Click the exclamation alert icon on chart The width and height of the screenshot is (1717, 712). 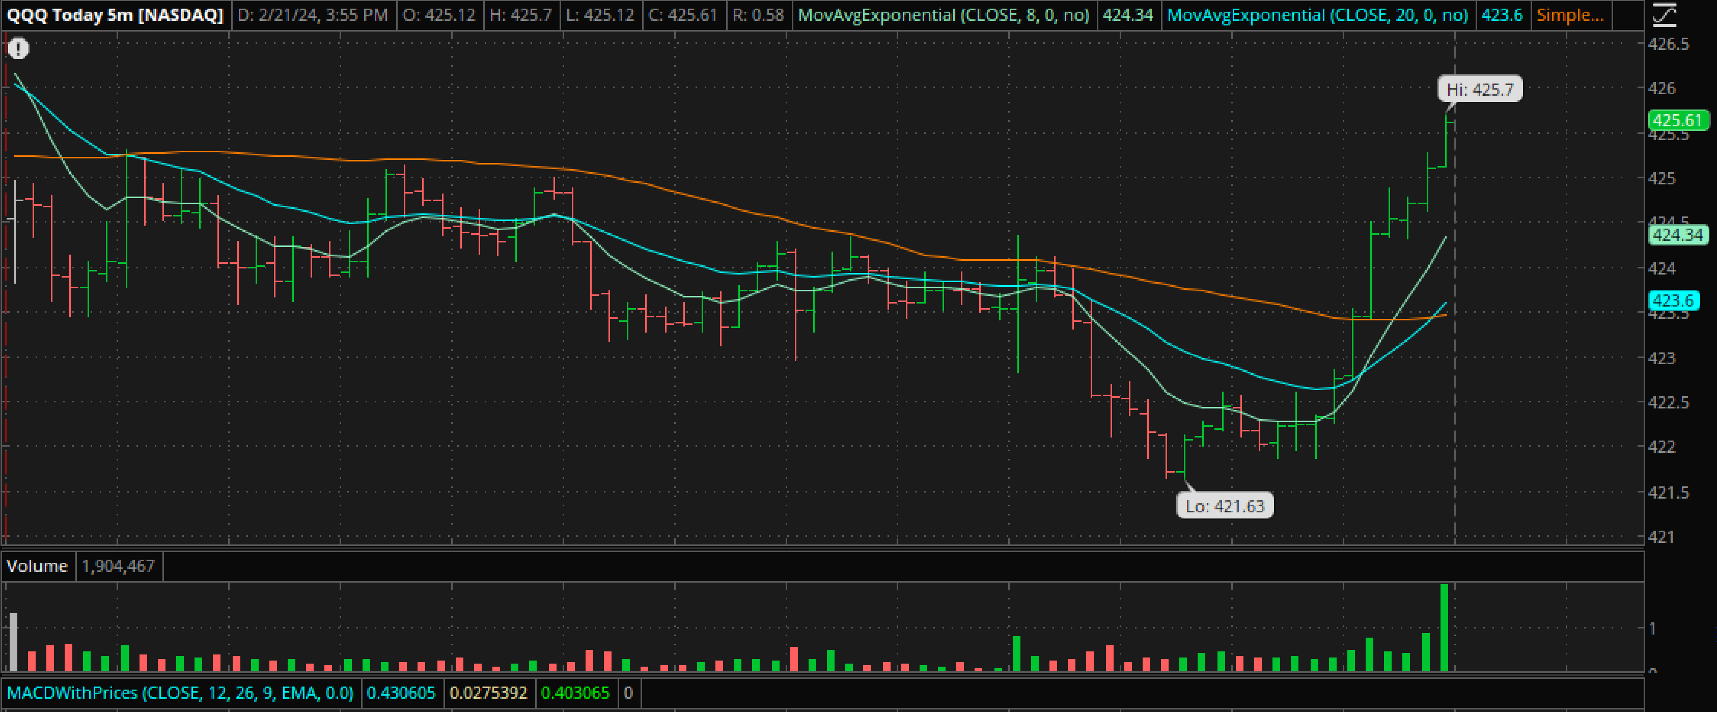tap(19, 49)
